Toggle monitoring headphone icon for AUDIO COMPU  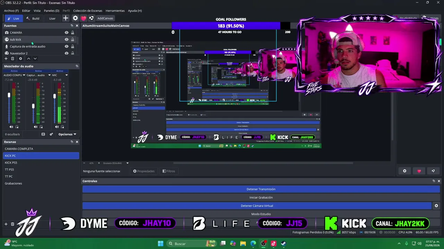coord(17,127)
